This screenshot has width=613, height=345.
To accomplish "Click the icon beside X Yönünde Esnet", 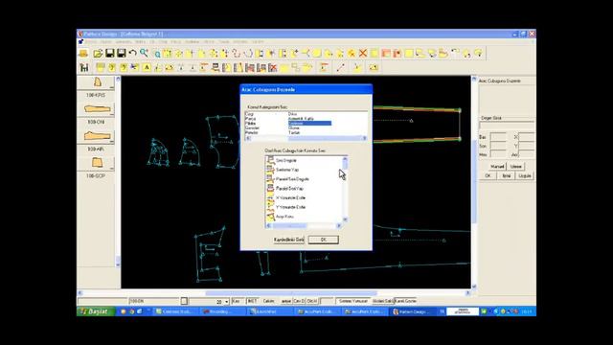I will (270, 197).
